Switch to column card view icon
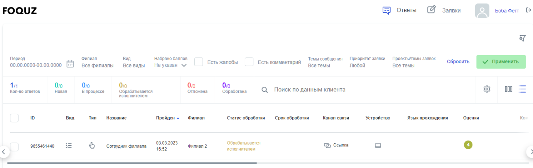The image size is (533, 168). 509,89
